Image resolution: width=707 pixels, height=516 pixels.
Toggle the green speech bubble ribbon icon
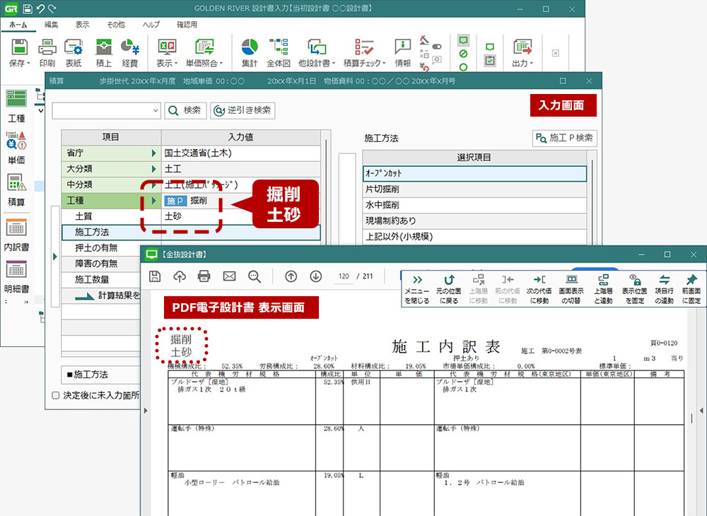pyautogui.click(x=463, y=40)
